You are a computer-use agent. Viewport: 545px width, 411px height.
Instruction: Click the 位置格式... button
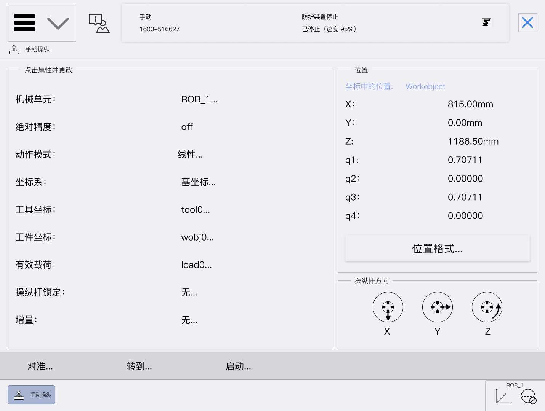[437, 249]
